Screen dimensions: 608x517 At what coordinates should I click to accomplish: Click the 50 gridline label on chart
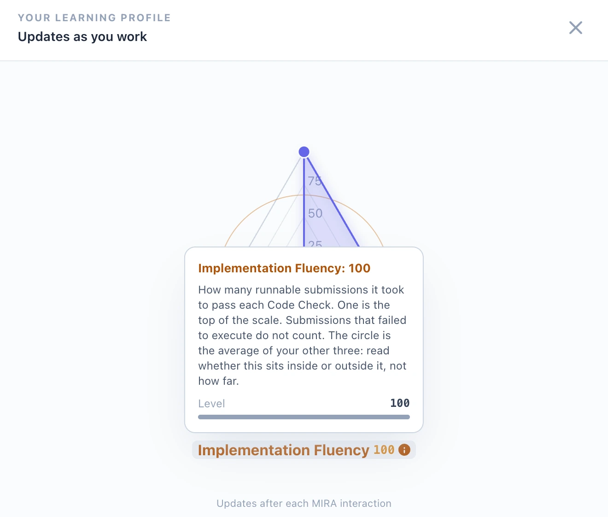[315, 213]
